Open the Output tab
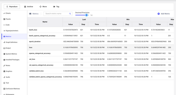 [x=14, y=48]
